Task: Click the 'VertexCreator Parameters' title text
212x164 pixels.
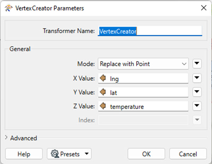Action: point(49,8)
